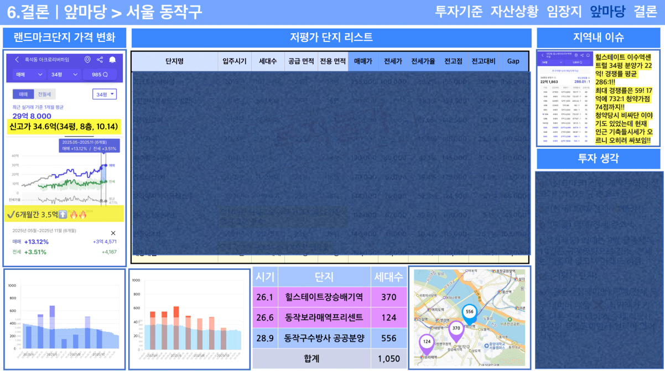Tap notification bell in 아크로리버하임 header
Viewport: 665px width, 371px height.
[x=113, y=60]
